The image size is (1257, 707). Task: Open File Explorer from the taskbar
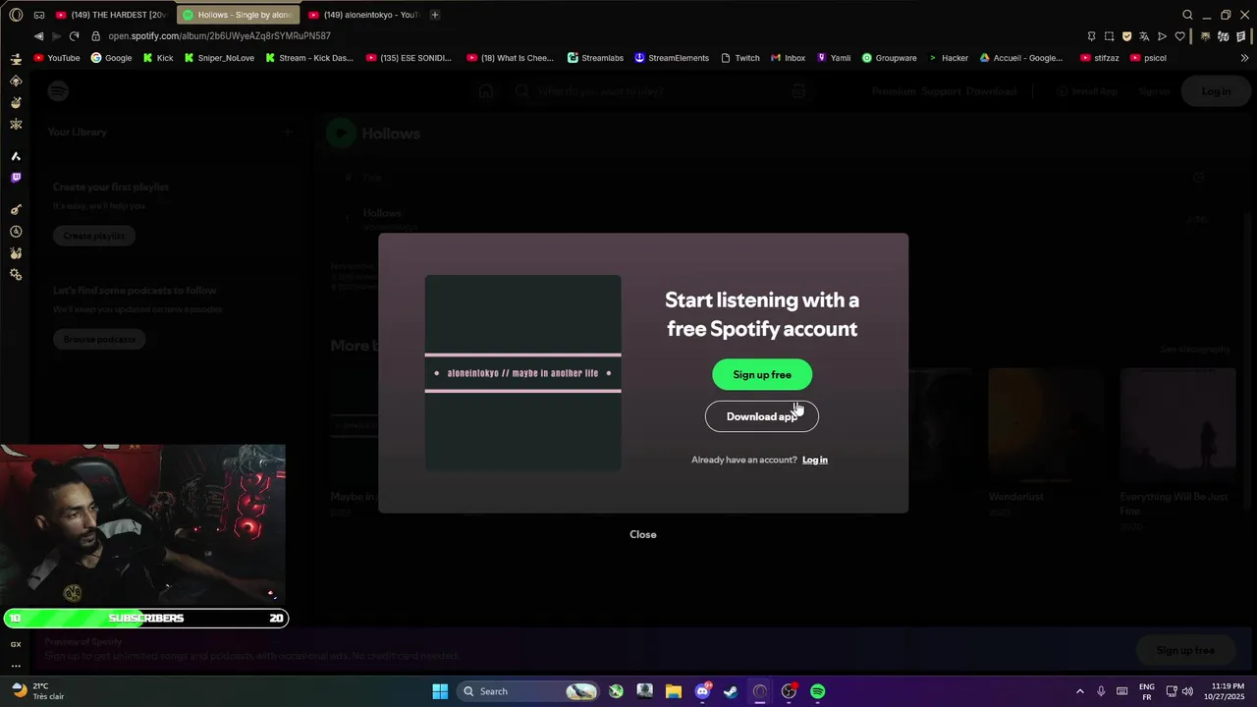pos(673,691)
